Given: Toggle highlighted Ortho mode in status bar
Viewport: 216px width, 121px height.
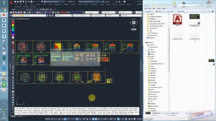Looking at the screenshot, I should coord(65,119).
